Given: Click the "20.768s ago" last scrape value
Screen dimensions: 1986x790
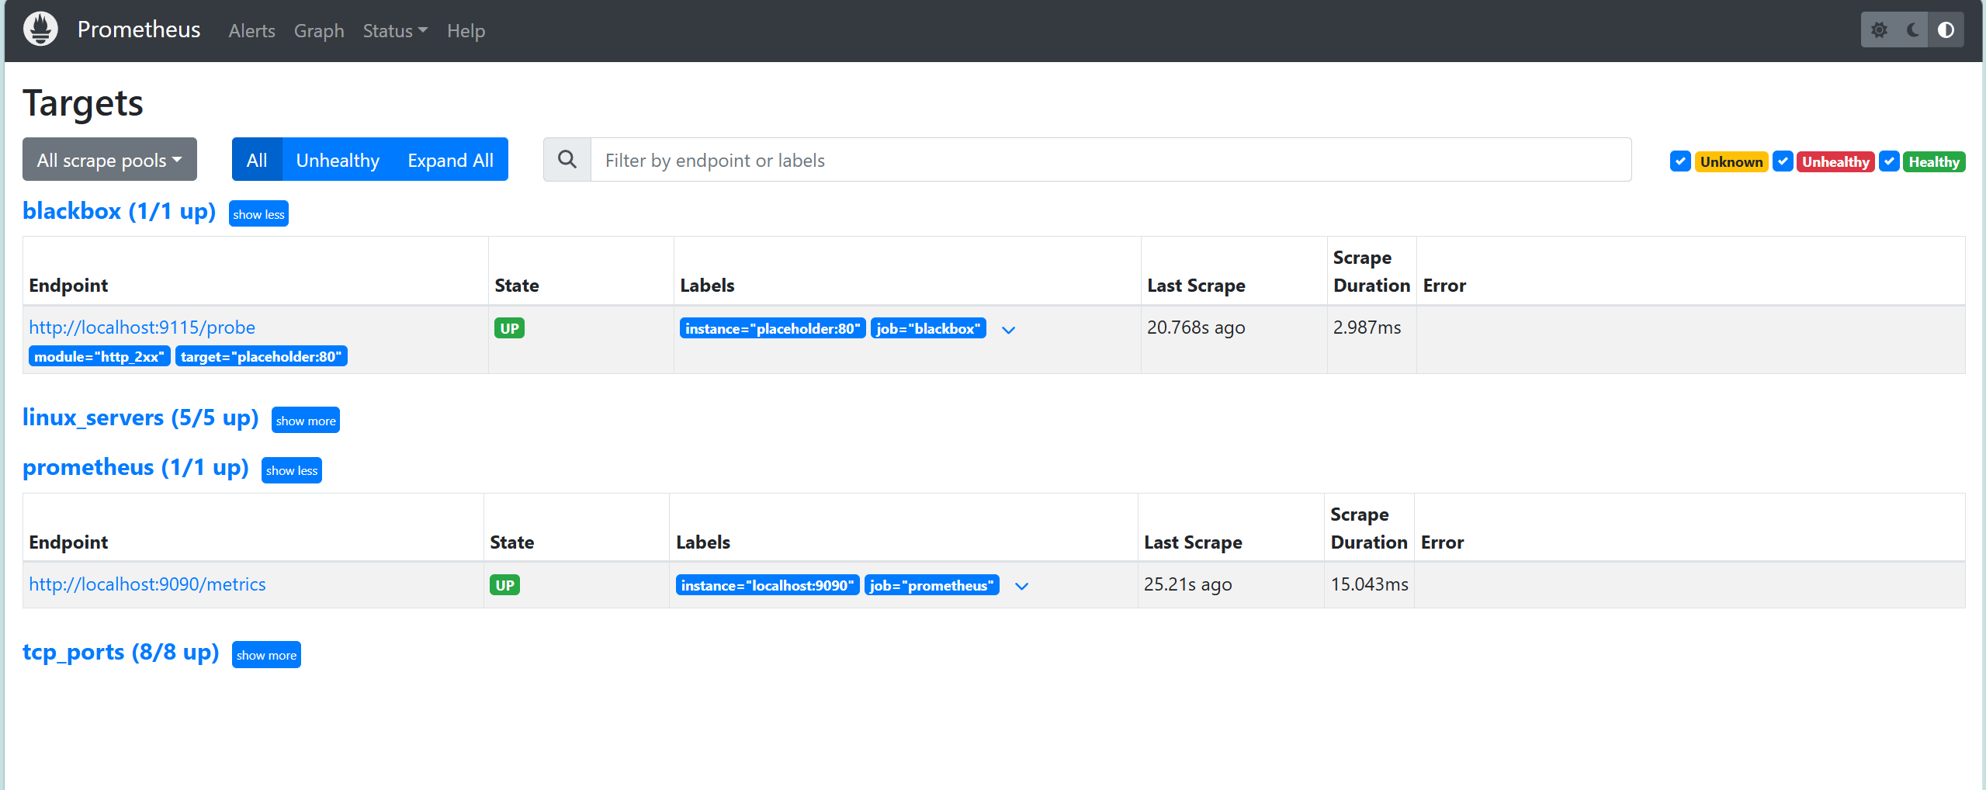Looking at the screenshot, I should (x=1196, y=327).
